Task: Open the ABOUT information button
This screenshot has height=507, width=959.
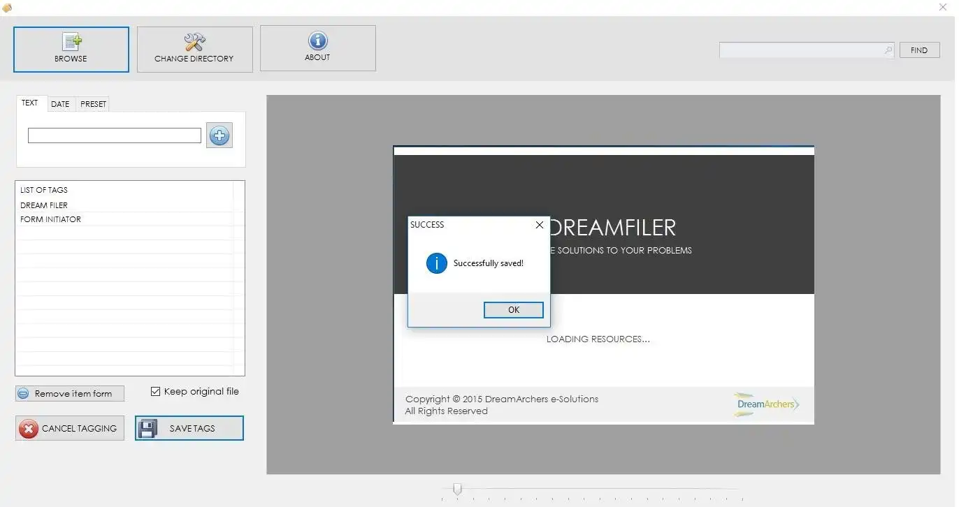Action: 318,48
